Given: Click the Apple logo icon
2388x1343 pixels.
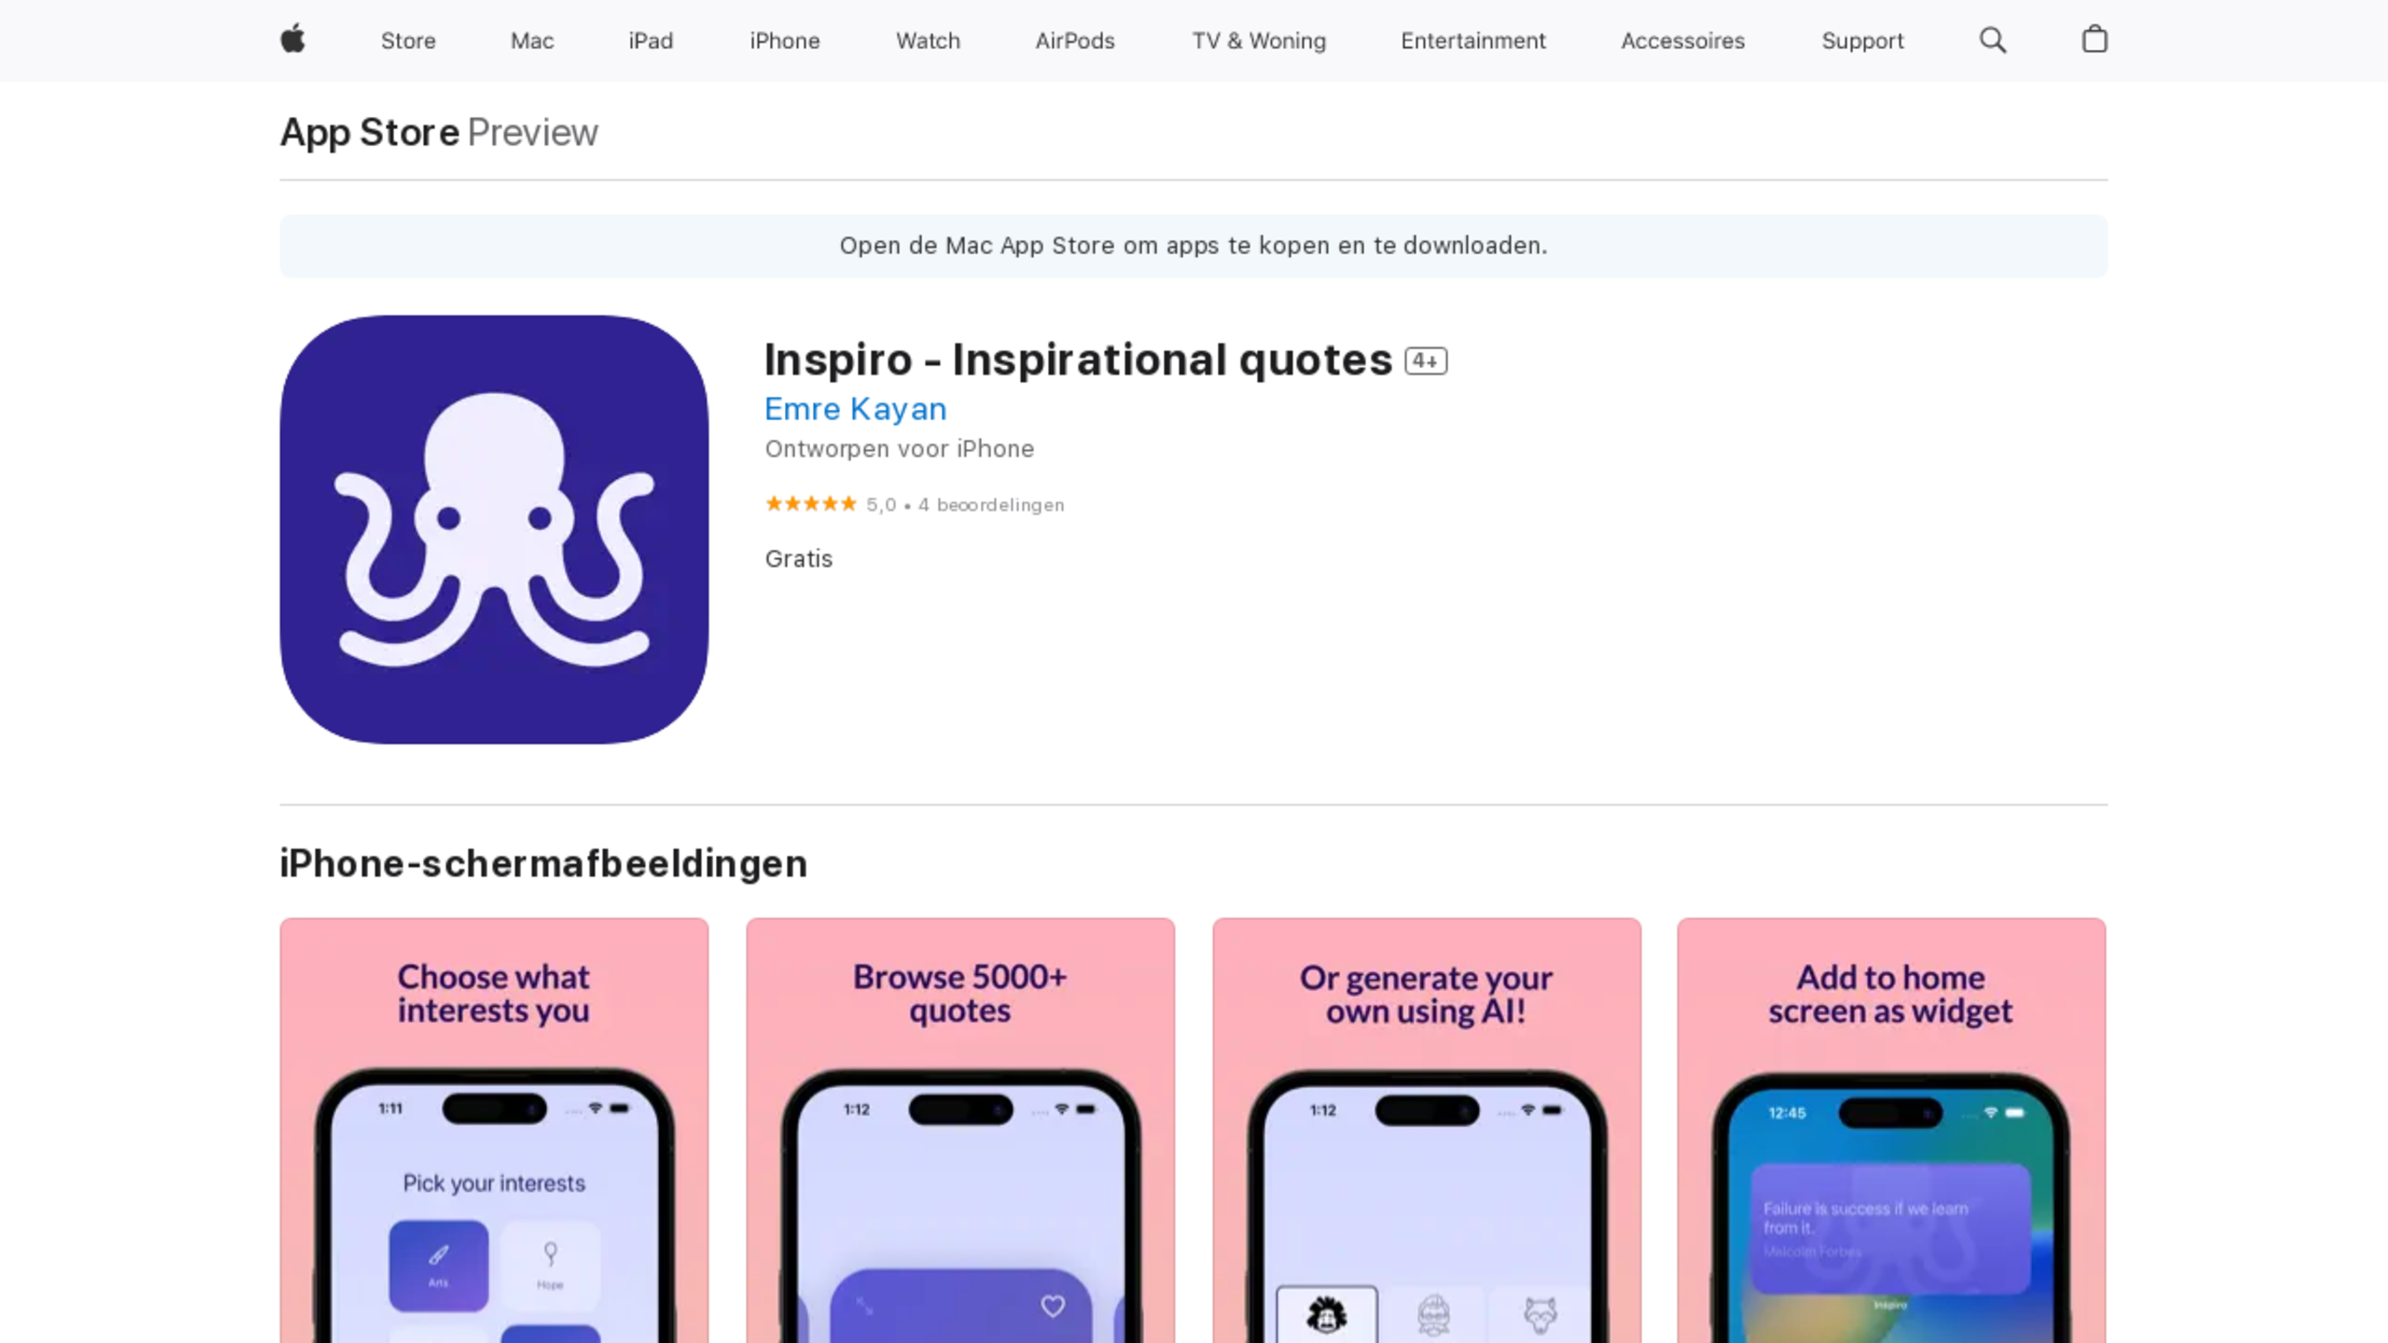Looking at the screenshot, I should 292,40.
